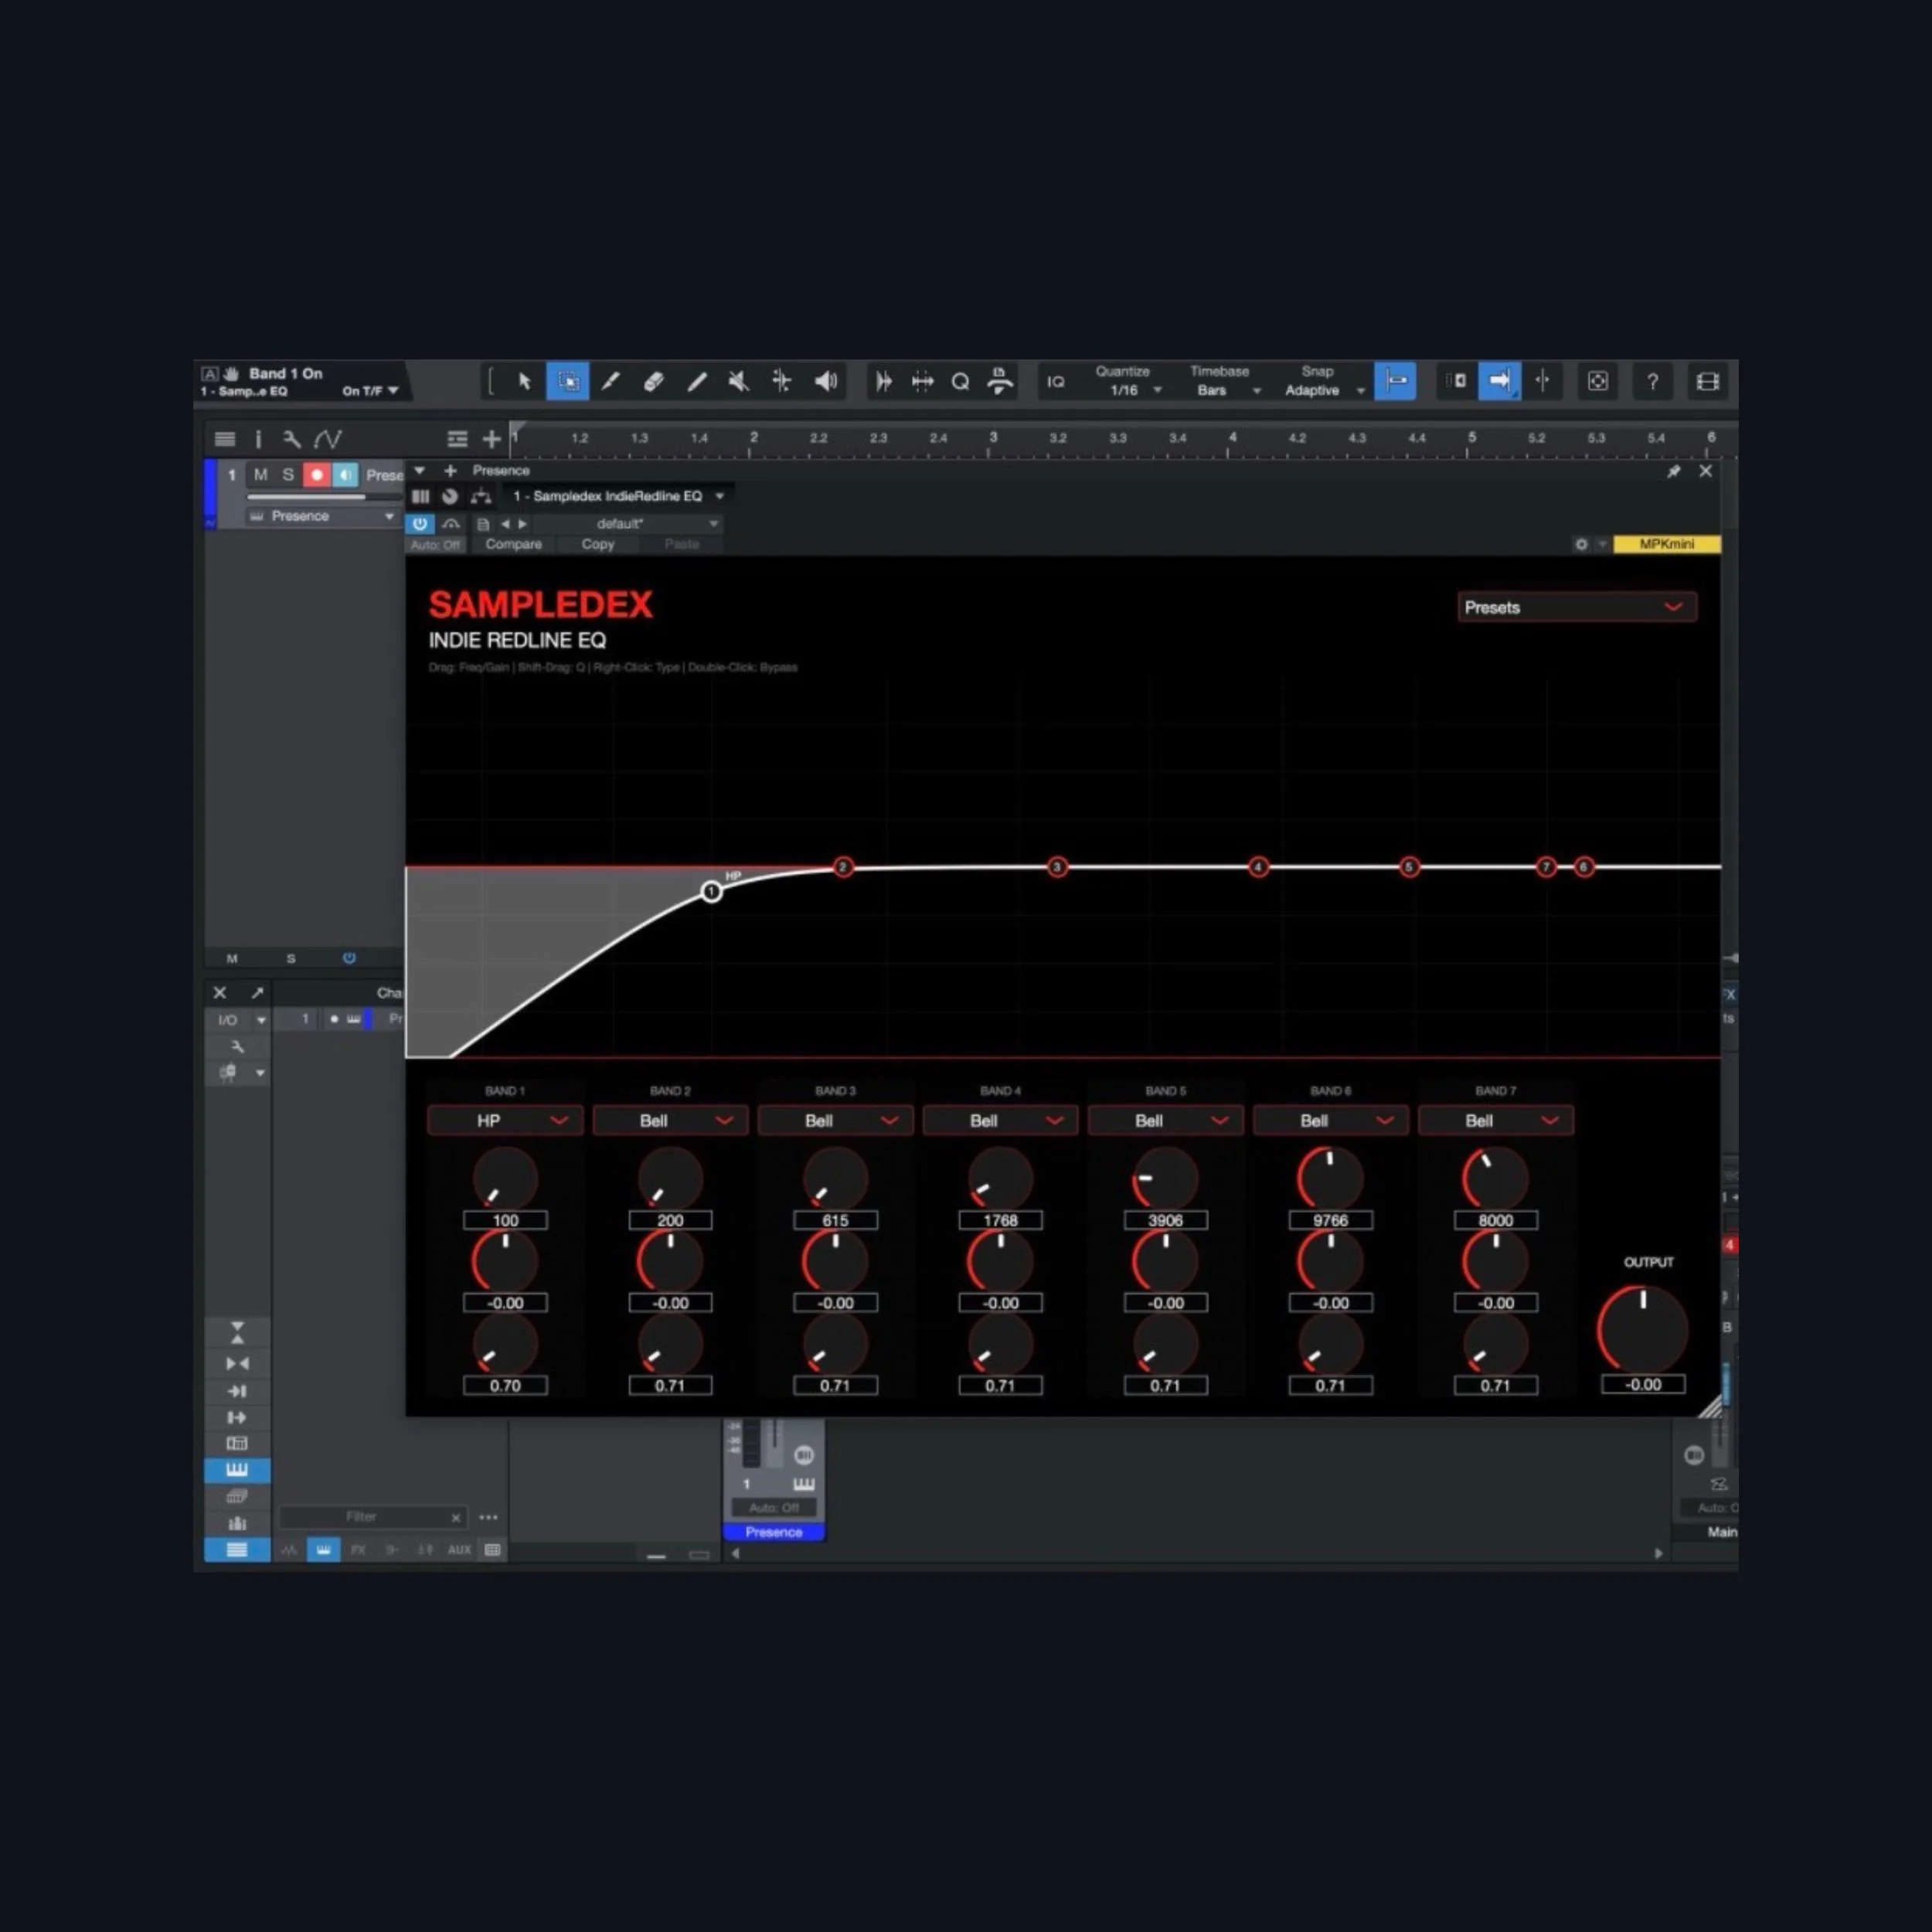Toggle the Sampledex EQ bypass power button
1932x1932 pixels.
coord(421,523)
